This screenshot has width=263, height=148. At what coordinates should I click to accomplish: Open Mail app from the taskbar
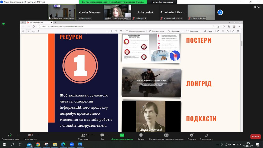pos(30,144)
